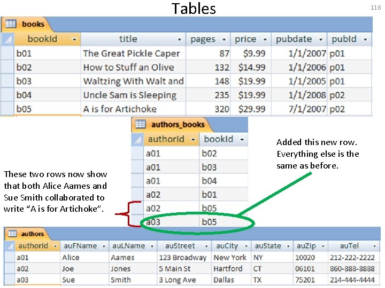The width and height of the screenshot is (385, 288).
Task: Click the price cell "$29.99"
Action: pos(251,109)
